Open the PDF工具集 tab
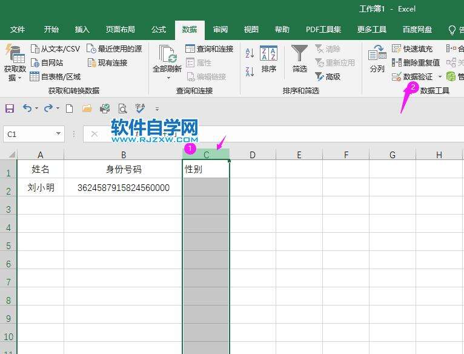 tap(323, 30)
